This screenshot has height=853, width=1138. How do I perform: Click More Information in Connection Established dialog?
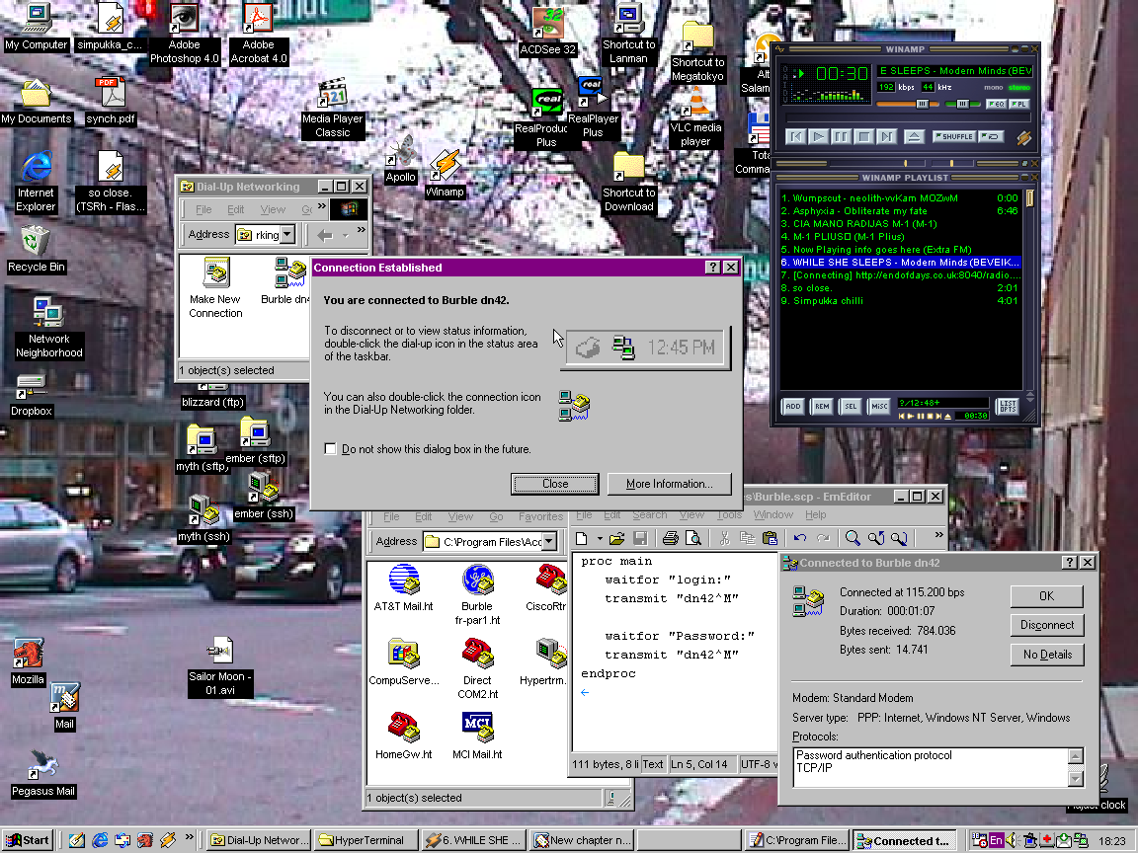click(x=670, y=484)
